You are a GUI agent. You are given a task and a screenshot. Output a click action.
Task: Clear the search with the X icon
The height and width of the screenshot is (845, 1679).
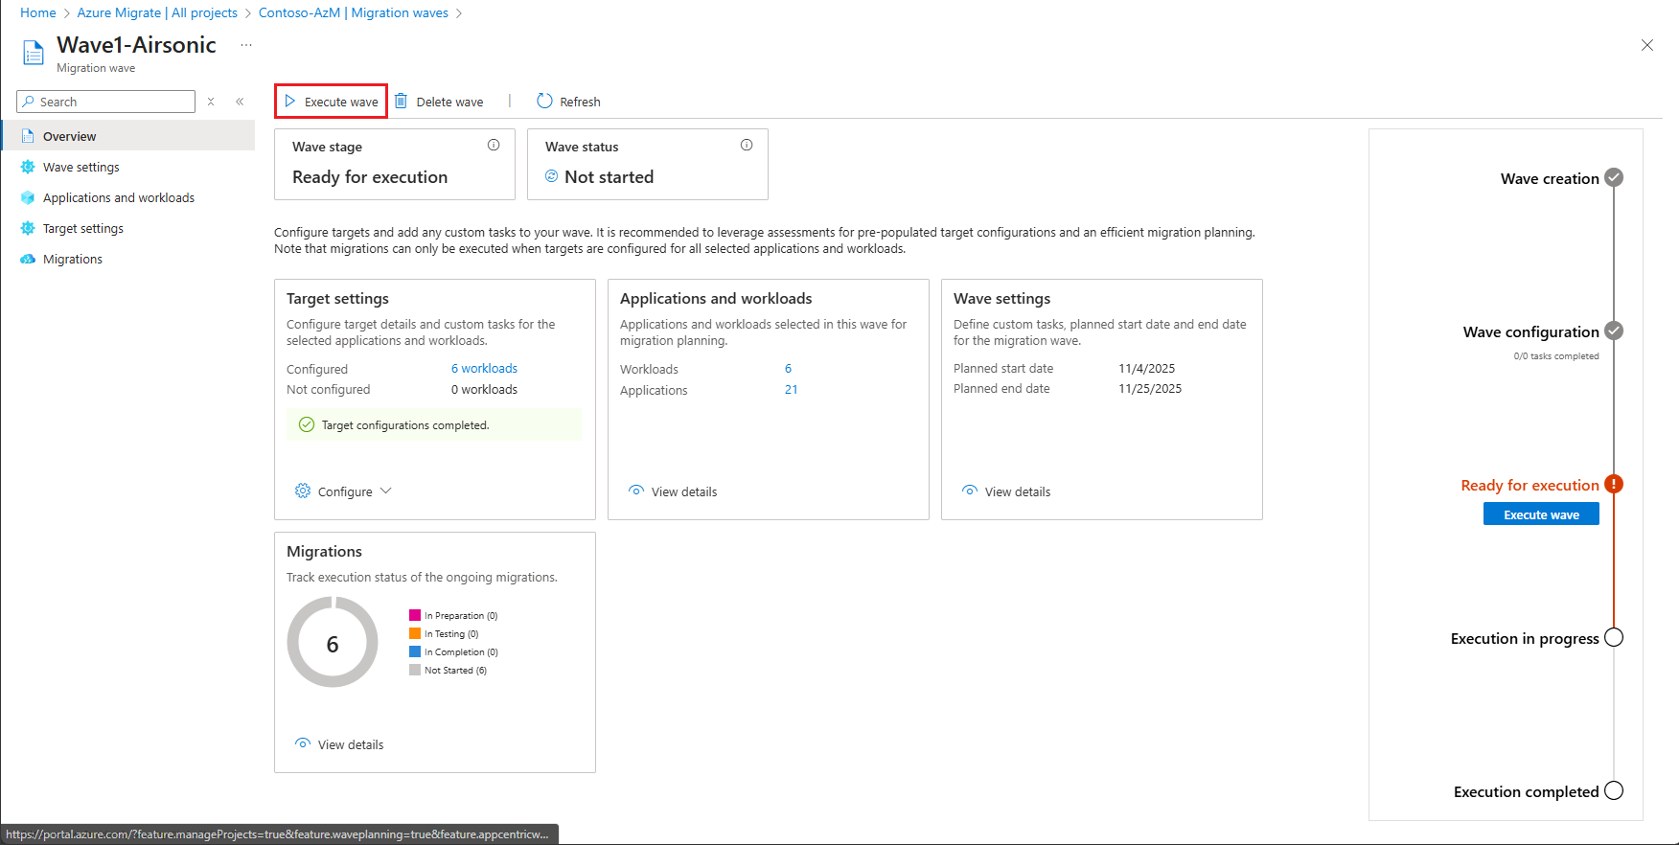(211, 102)
